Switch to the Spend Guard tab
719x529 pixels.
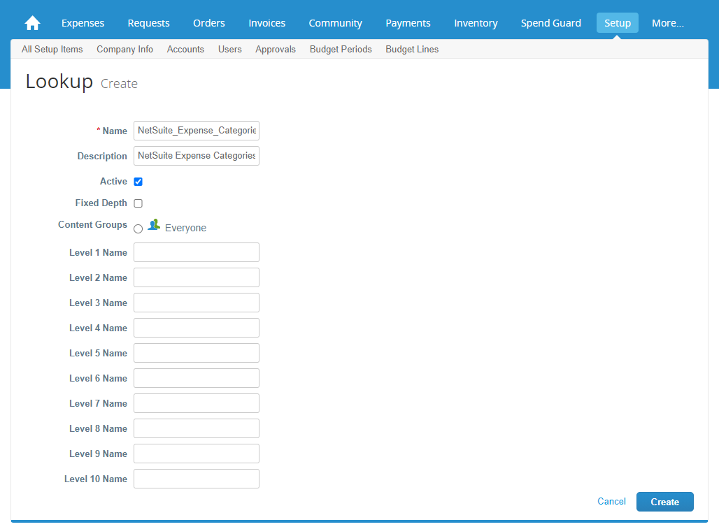550,23
